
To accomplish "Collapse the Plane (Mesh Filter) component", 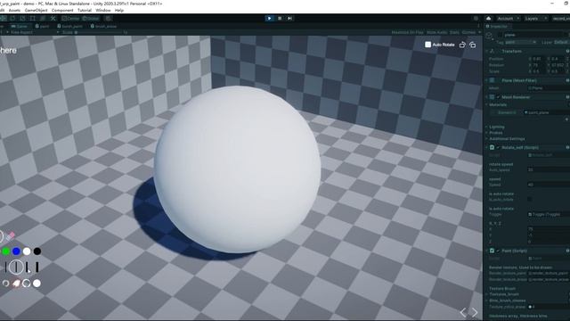I will pyautogui.click(x=487, y=80).
